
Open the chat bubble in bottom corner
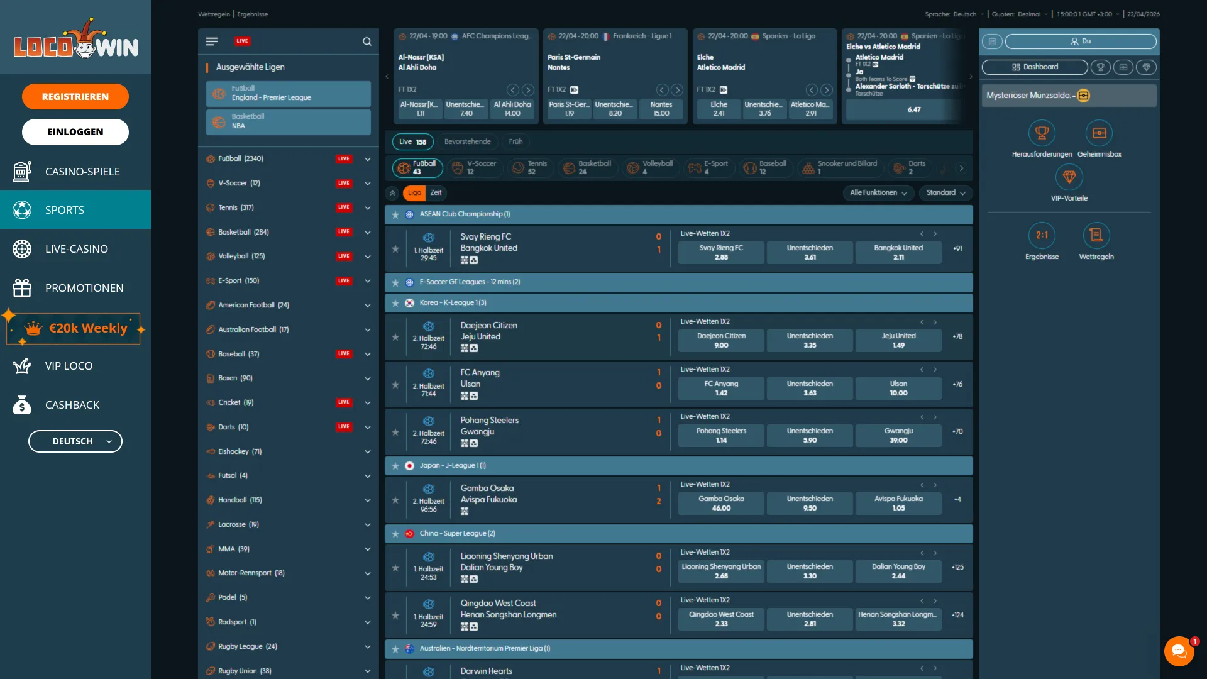pos(1178,651)
